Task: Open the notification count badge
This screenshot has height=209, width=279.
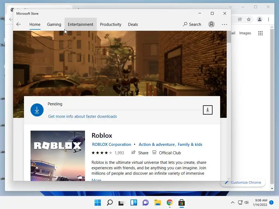Action: [x=271, y=202]
